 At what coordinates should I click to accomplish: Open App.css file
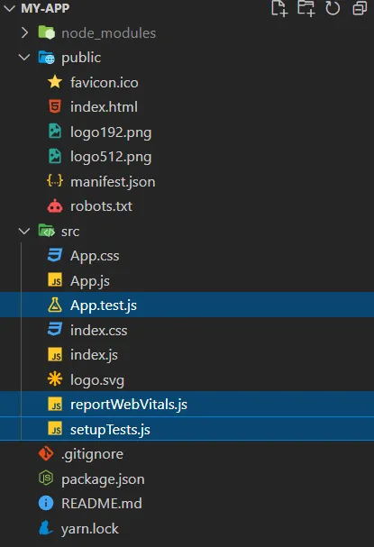point(95,256)
